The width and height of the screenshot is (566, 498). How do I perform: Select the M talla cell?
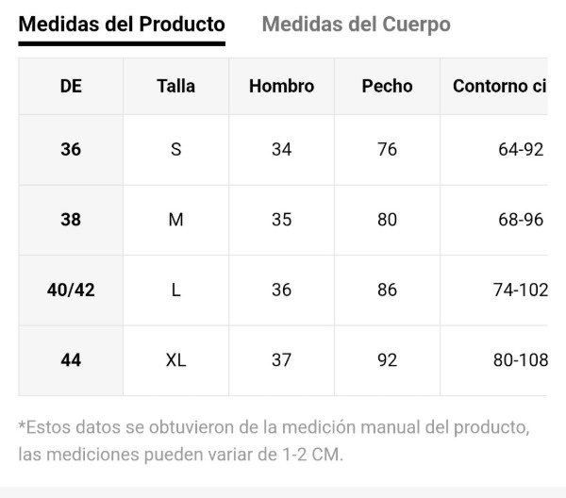tap(175, 220)
